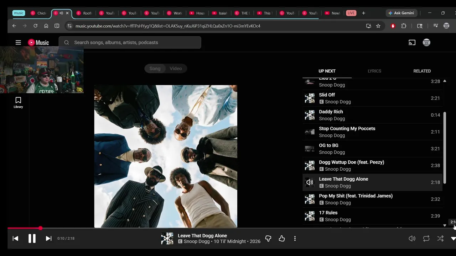456x256 pixels.
Task: Click the split view browser icon
Action: 57,26
